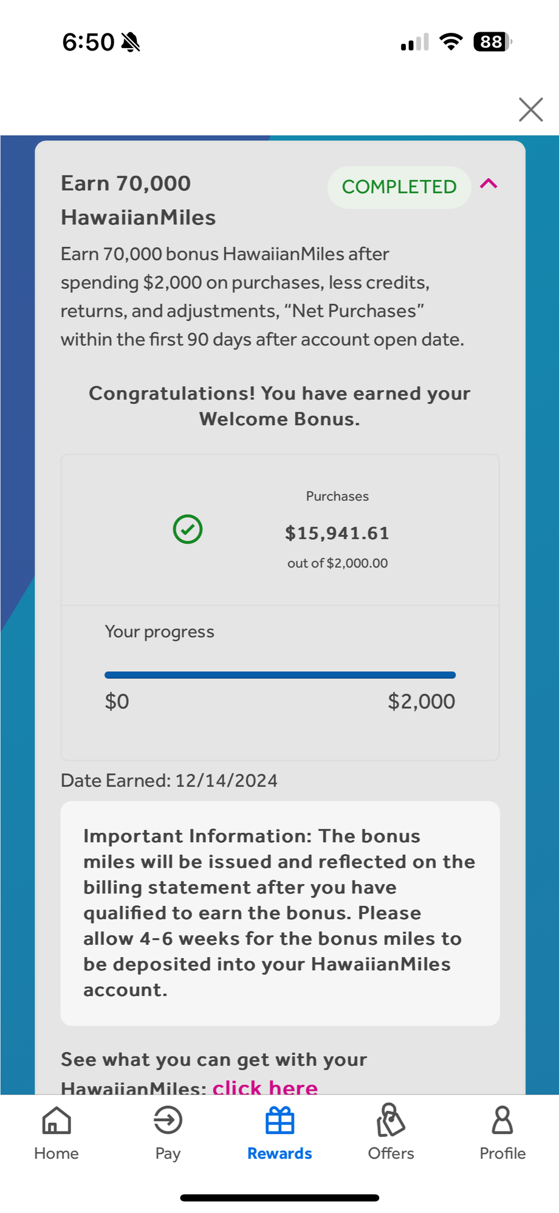Tap the Profile person icon
This screenshot has height=1213, width=559.
(x=502, y=1120)
